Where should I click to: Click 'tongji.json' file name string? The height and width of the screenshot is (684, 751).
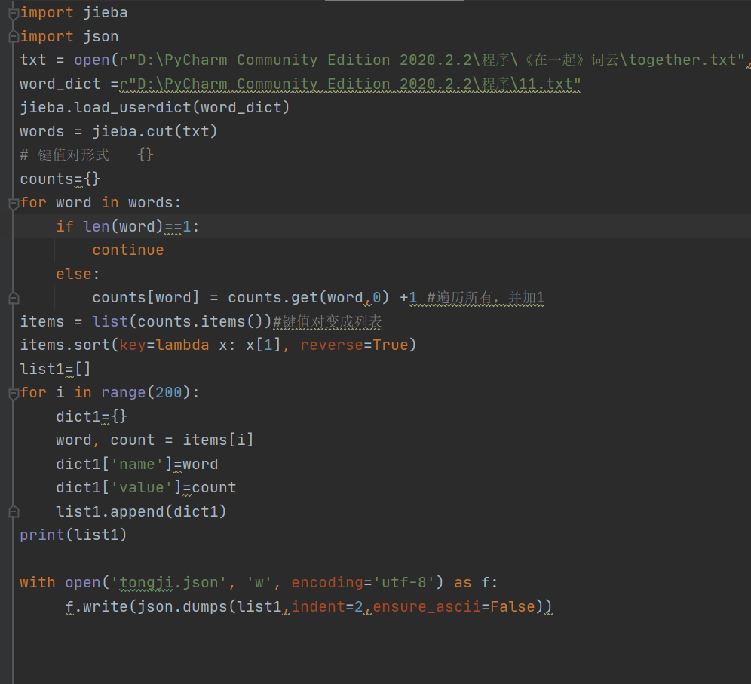coord(169,582)
